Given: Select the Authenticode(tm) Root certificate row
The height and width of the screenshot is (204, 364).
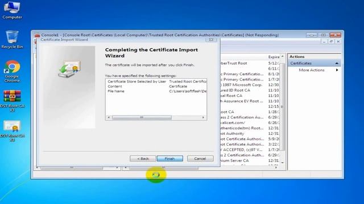Looking at the screenshot, I should [250, 128].
